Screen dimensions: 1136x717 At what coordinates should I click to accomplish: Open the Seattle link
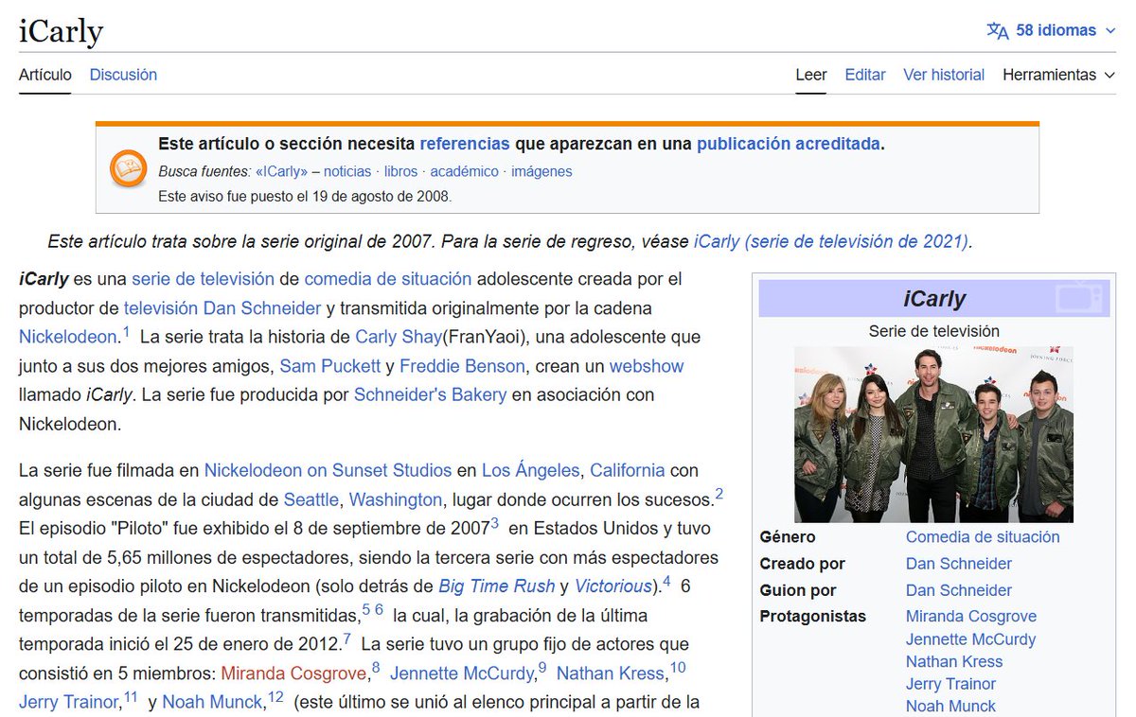coord(311,499)
